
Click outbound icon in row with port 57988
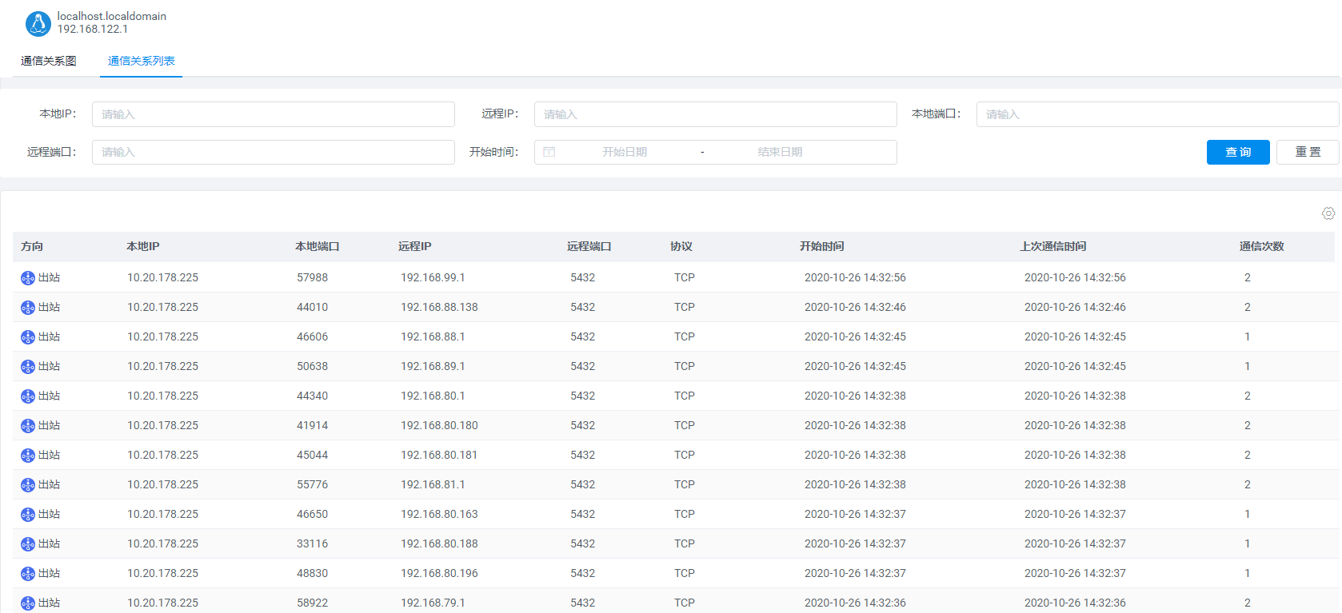tap(28, 278)
